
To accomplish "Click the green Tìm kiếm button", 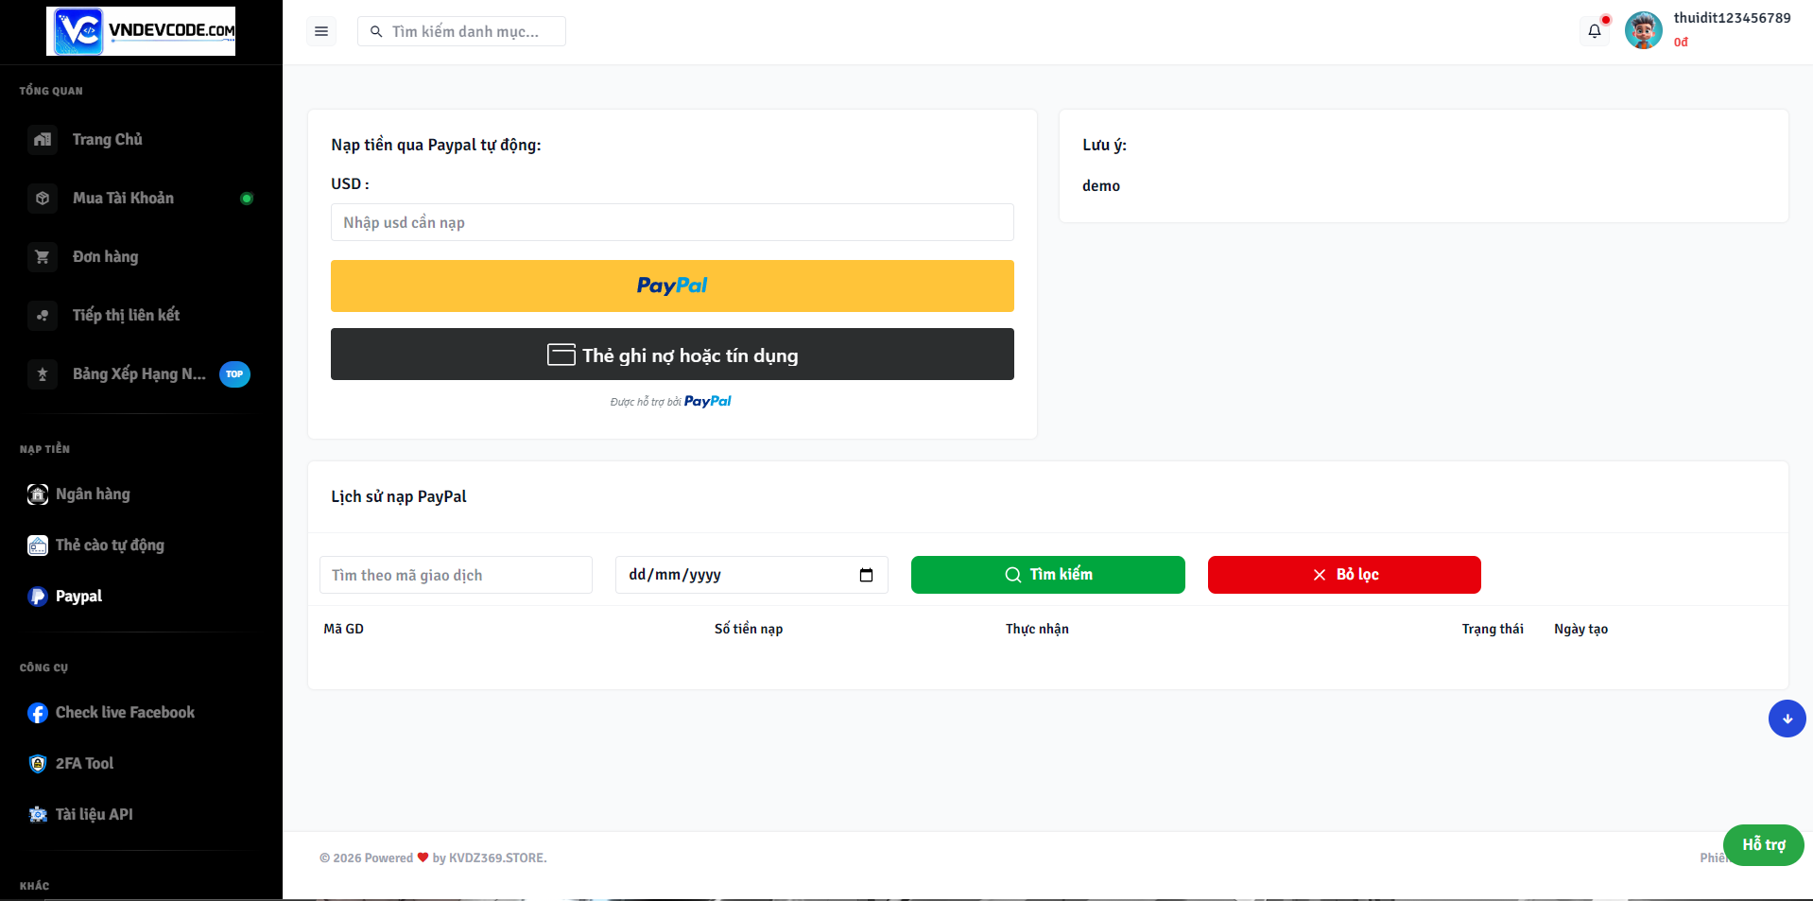I will point(1048,575).
